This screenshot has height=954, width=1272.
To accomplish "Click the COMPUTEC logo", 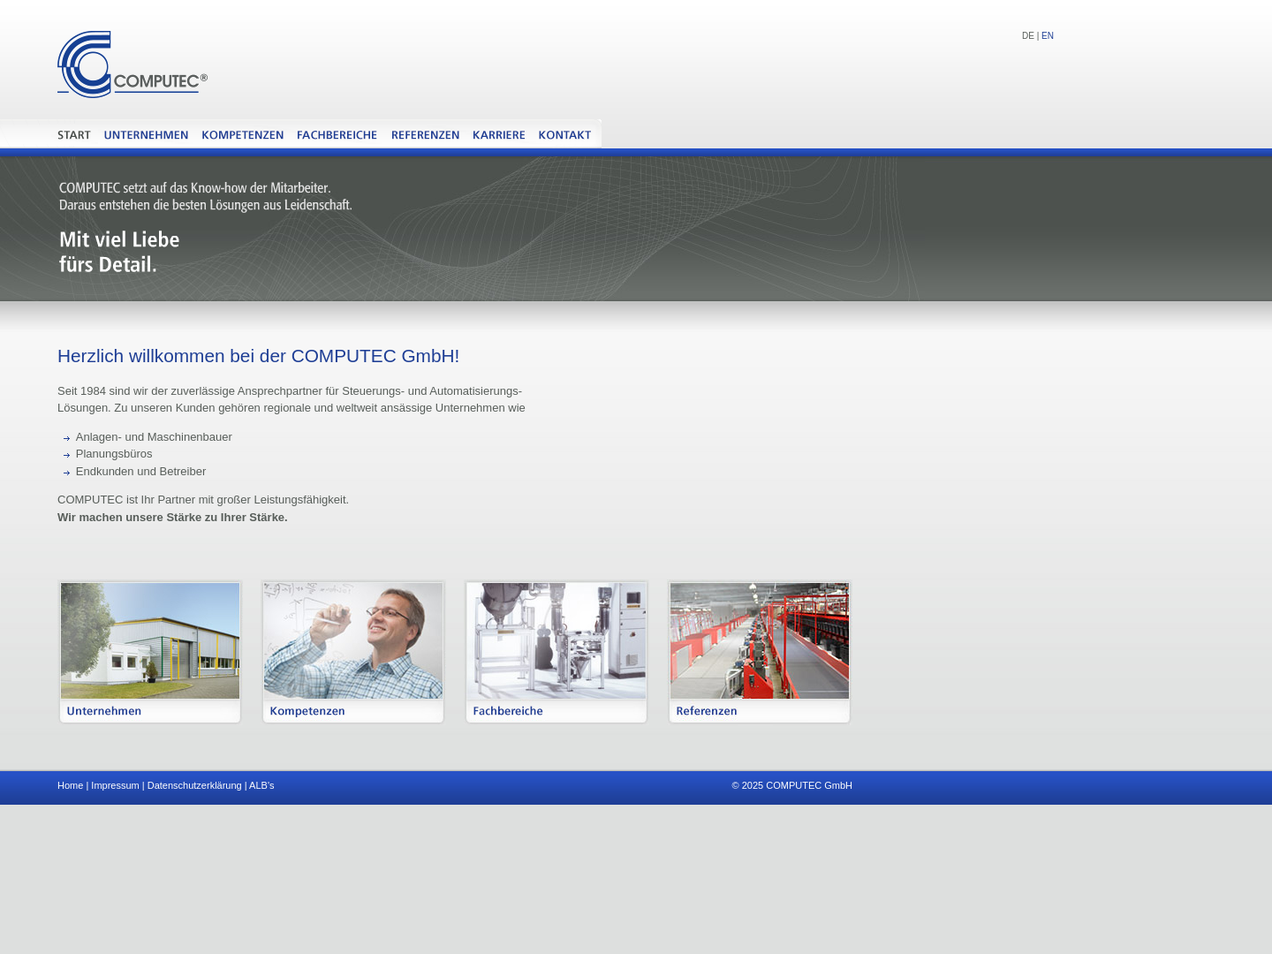I will pyautogui.click(x=132, y=64).
